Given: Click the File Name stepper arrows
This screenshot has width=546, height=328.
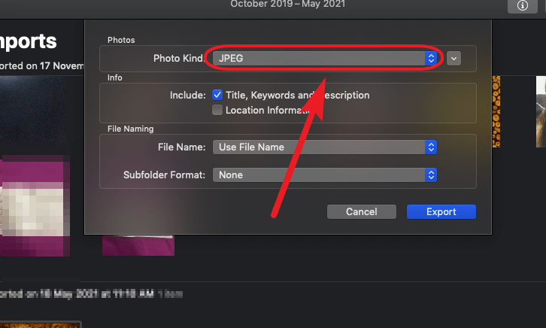Looking at the screenshot, I should [x=431, y=147].
